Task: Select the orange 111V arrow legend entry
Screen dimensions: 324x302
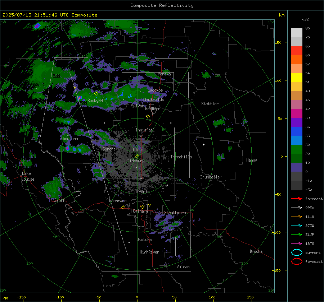Action: point(297,217)
